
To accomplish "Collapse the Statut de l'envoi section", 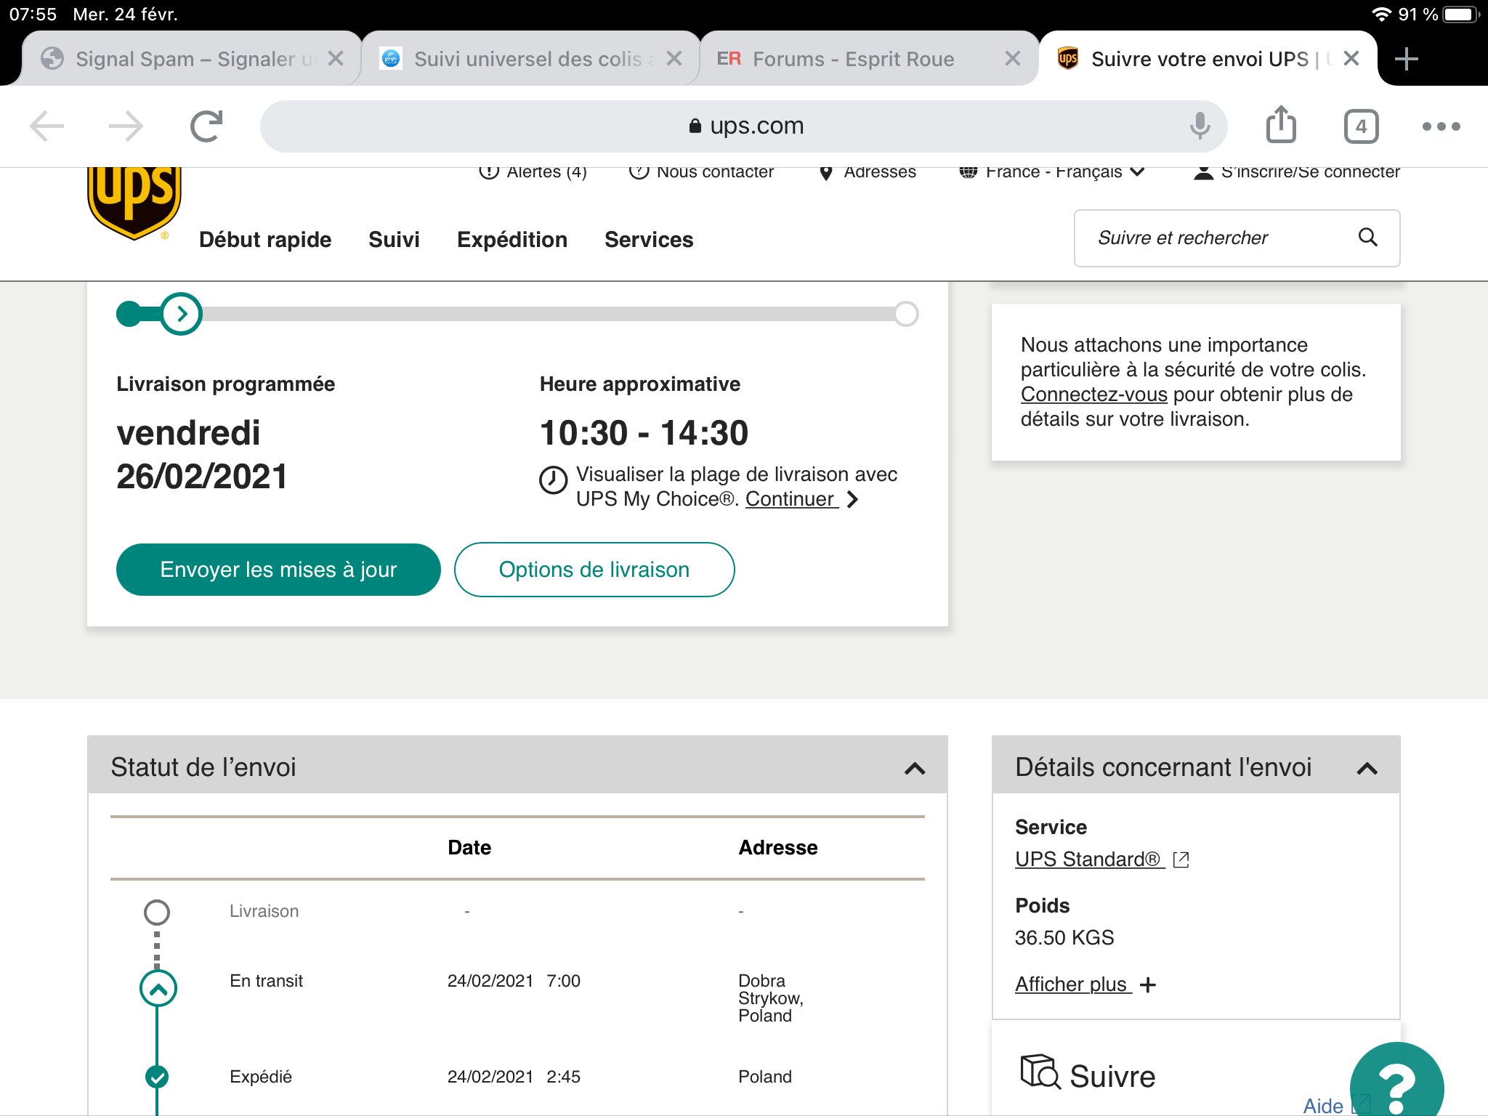I will coord(915,768).
